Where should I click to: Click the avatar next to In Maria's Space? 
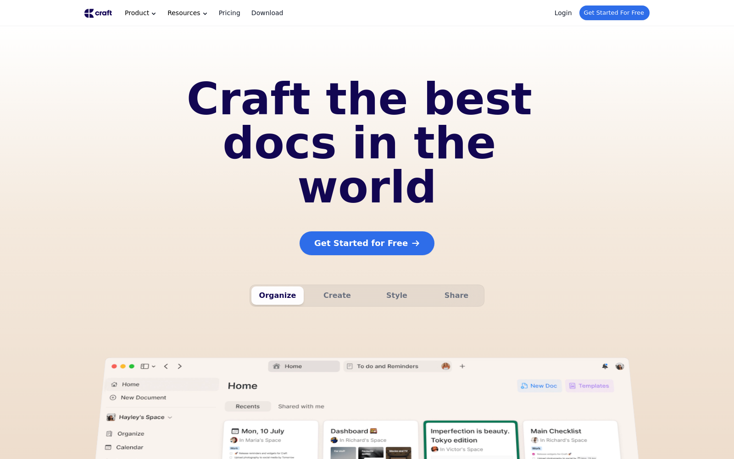(234, 440)
